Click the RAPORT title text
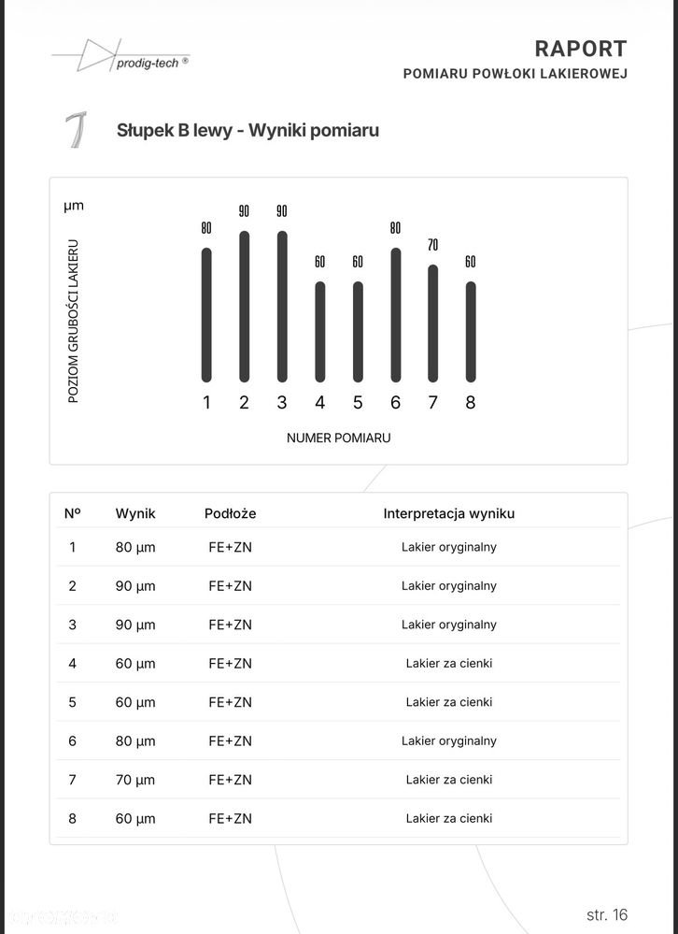Viewport: 678px width, 934px height. 580,49
